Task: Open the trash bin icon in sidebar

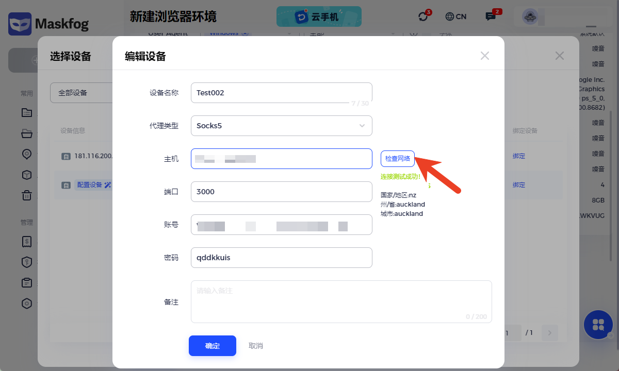Action: pos(26,195)
